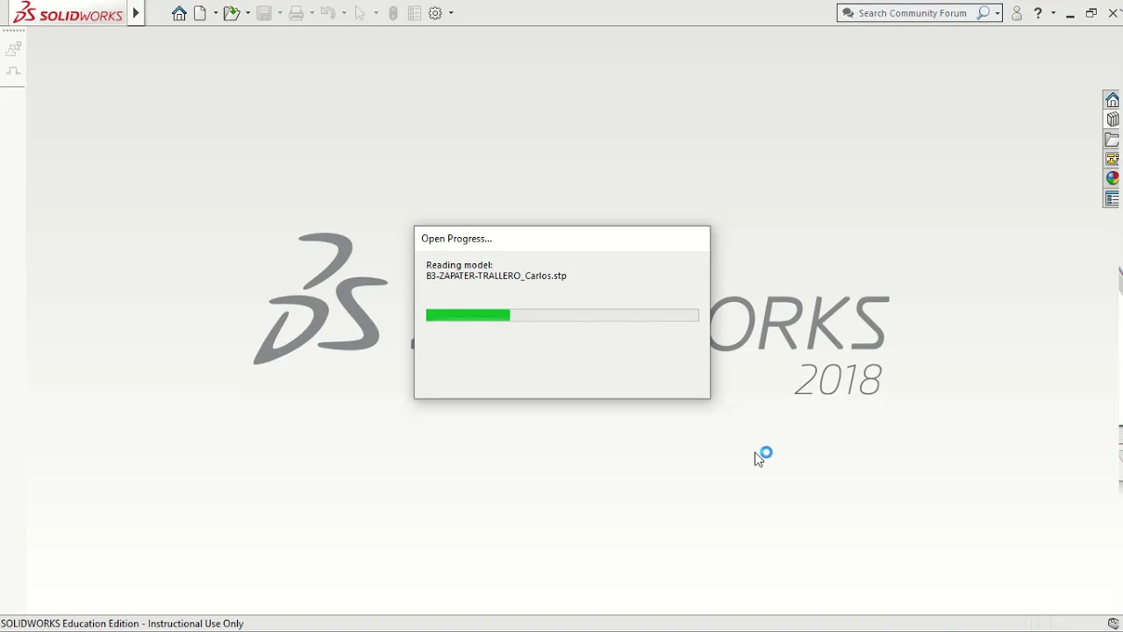Click the Undo icon
Viewport: 1123px width, 632px height.
point(328,13)
